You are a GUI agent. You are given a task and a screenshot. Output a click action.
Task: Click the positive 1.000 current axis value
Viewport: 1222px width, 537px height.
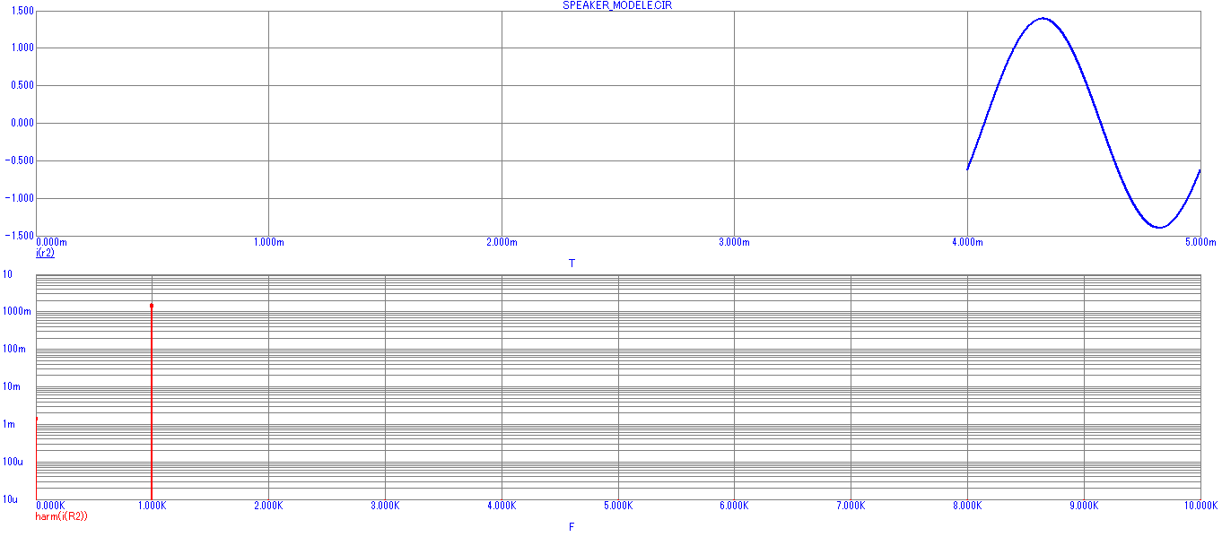point(23,48)
